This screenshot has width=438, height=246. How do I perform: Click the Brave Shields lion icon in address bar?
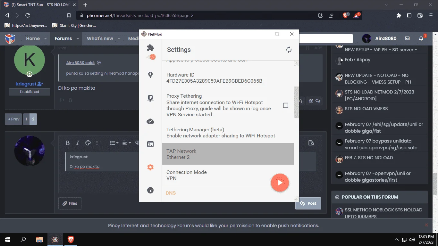pos(345,15)
